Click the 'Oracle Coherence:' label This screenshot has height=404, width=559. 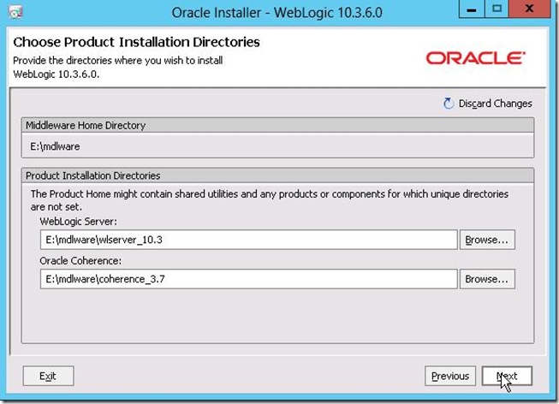tap(80, 261)
